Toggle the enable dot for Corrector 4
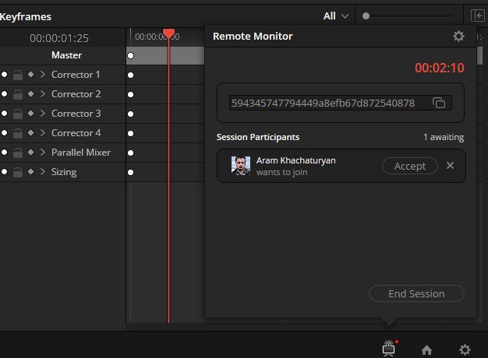Image resolution: width=488 pixels, height=358 pixels. point(5,133)
